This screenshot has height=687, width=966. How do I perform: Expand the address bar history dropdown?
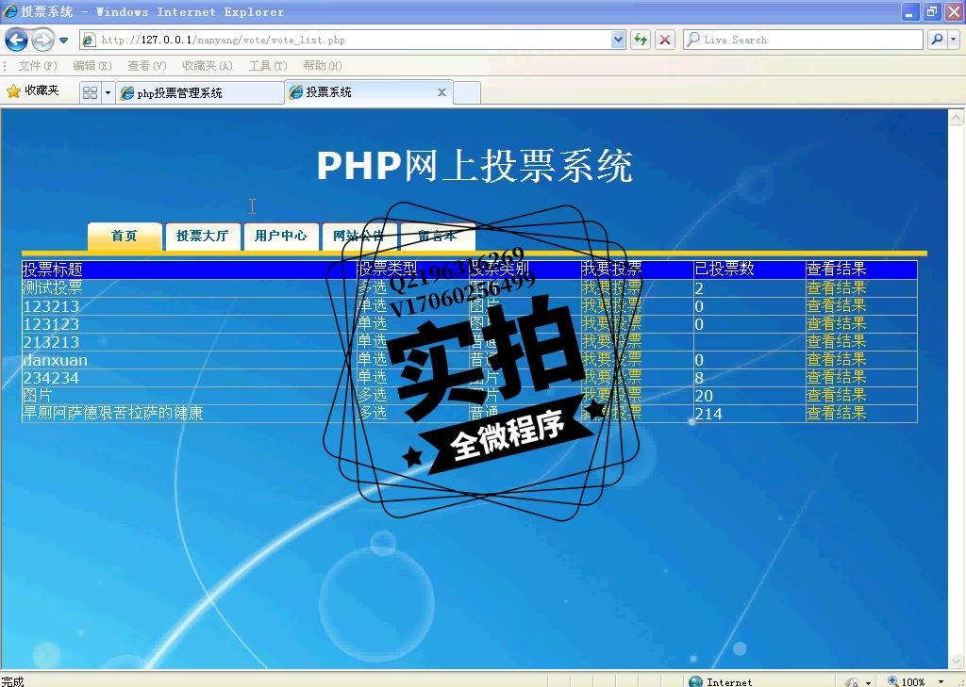point(619,40)
